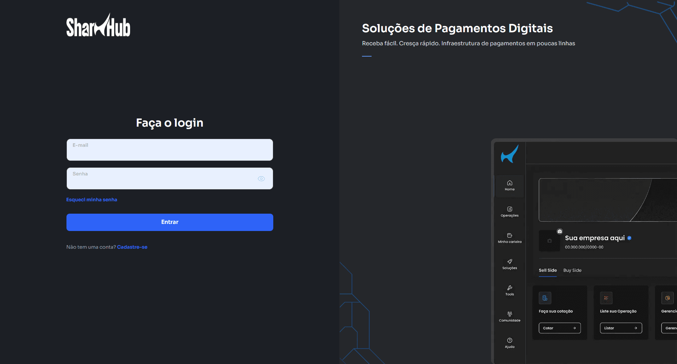Click 'Soluções de Pagamentos Digitais' heading
The height and width of the screenshot is (364, 677).
point(457,28)
